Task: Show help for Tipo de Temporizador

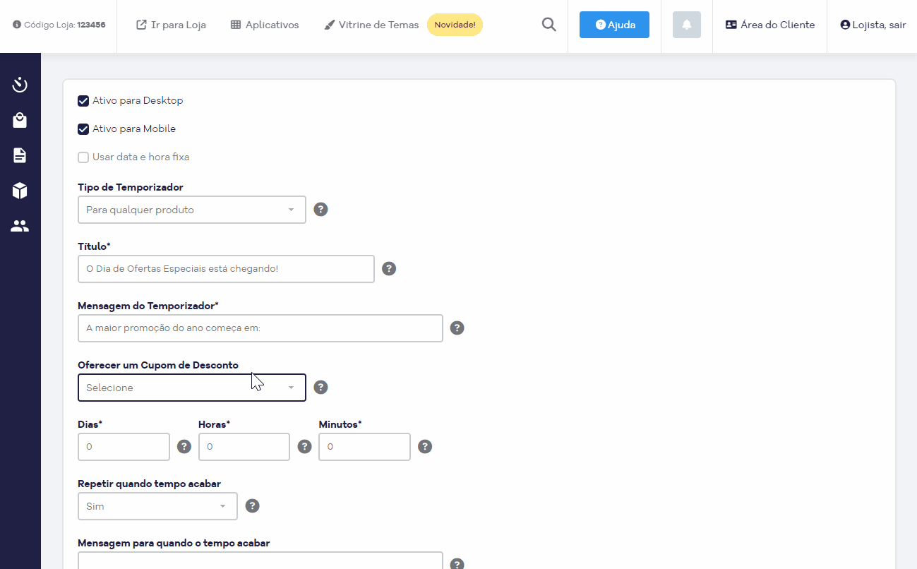Action: click(320, 210)
